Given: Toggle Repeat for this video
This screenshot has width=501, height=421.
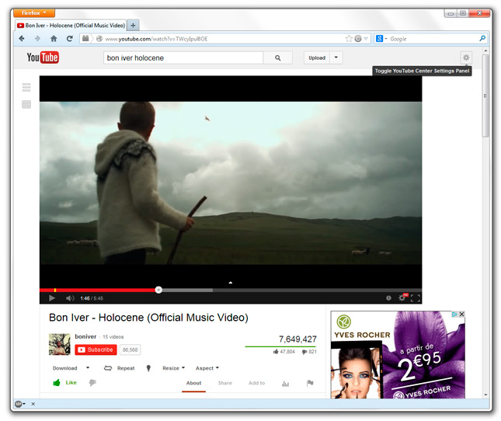Looking at the screenshot, I should [x=119, y=368].
